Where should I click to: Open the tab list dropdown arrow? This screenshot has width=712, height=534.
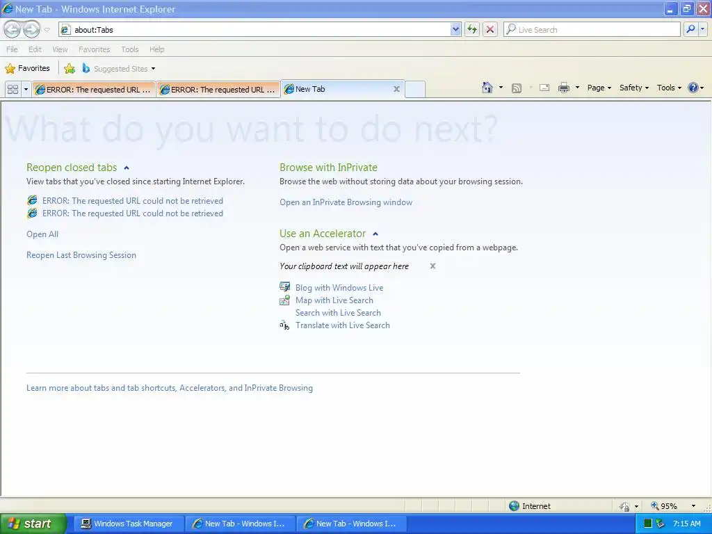26,89
